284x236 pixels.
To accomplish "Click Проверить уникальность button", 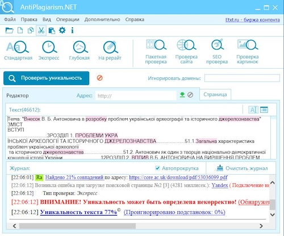I will pos(46,78).
